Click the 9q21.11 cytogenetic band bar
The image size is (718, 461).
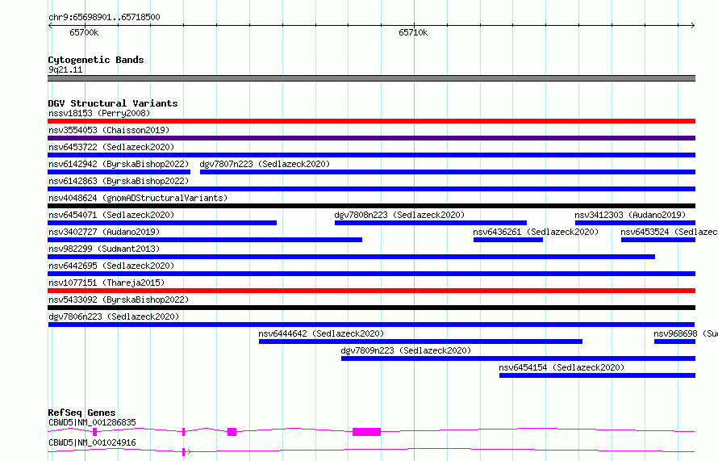pos(371,78)
